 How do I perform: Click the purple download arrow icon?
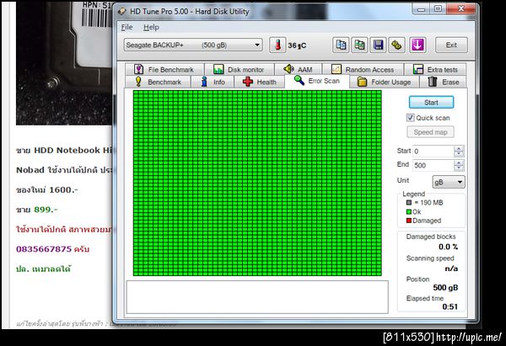tap(417, 45)
